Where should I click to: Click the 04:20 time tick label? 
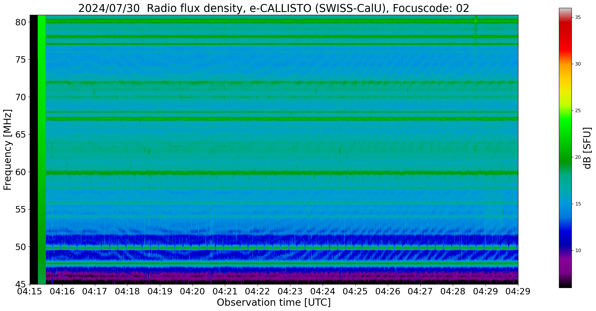tap(193, 291)
